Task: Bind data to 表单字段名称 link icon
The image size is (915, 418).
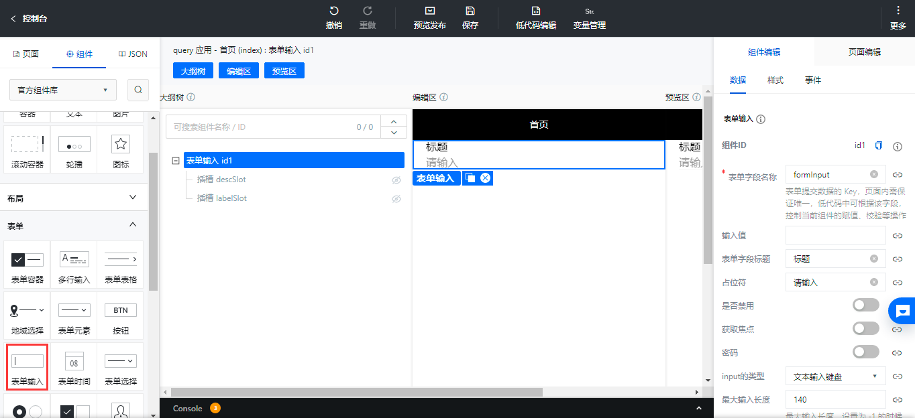Action: (x=898, y=175)
